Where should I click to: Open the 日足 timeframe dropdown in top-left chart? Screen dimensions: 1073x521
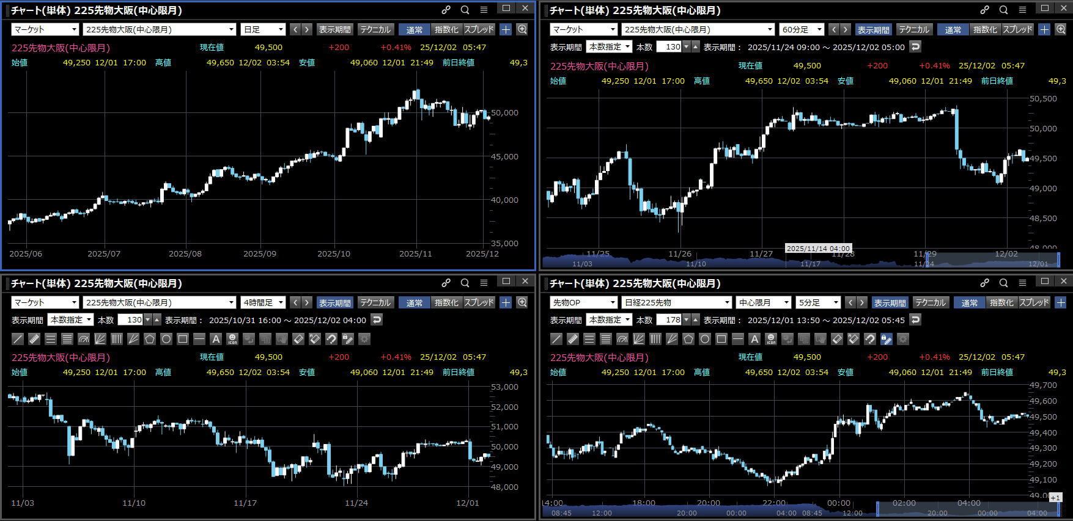[x=264, y=29]
